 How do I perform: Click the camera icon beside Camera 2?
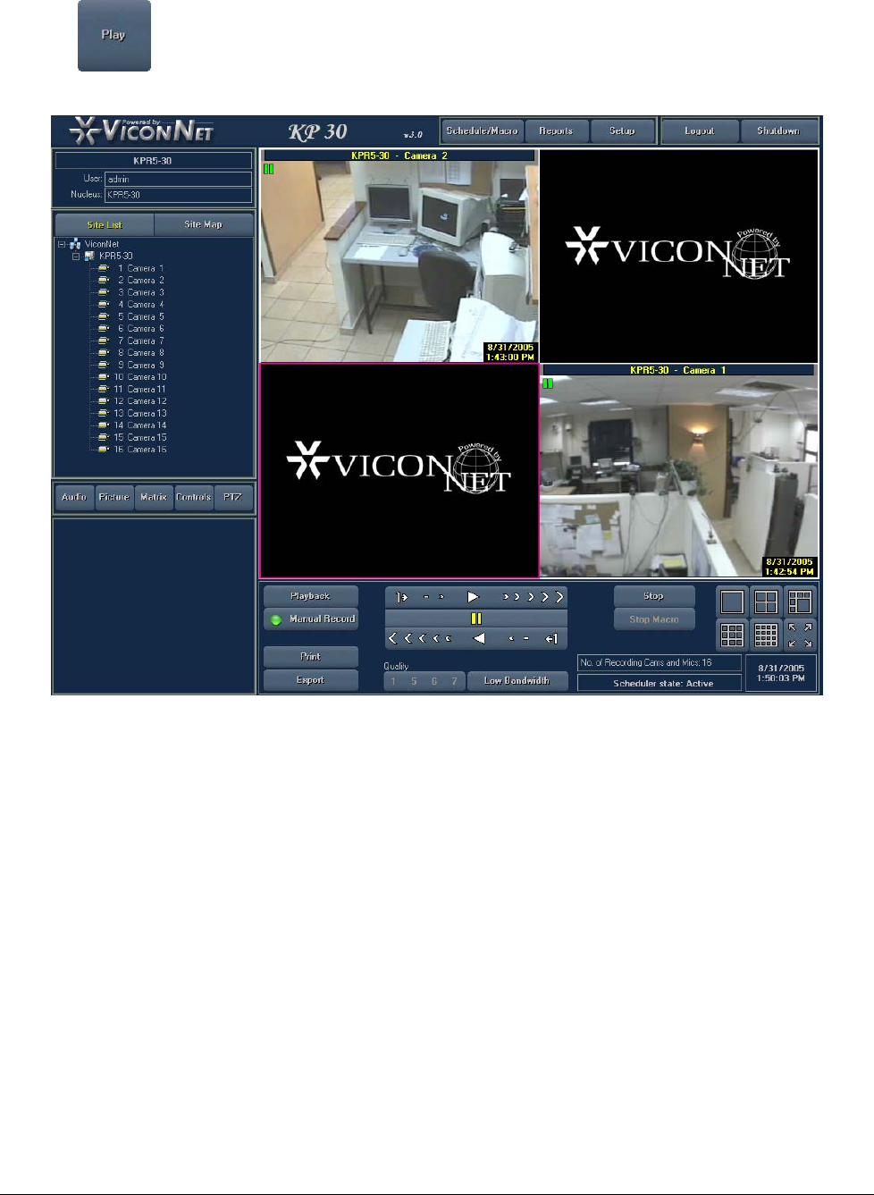pos(104,281)
